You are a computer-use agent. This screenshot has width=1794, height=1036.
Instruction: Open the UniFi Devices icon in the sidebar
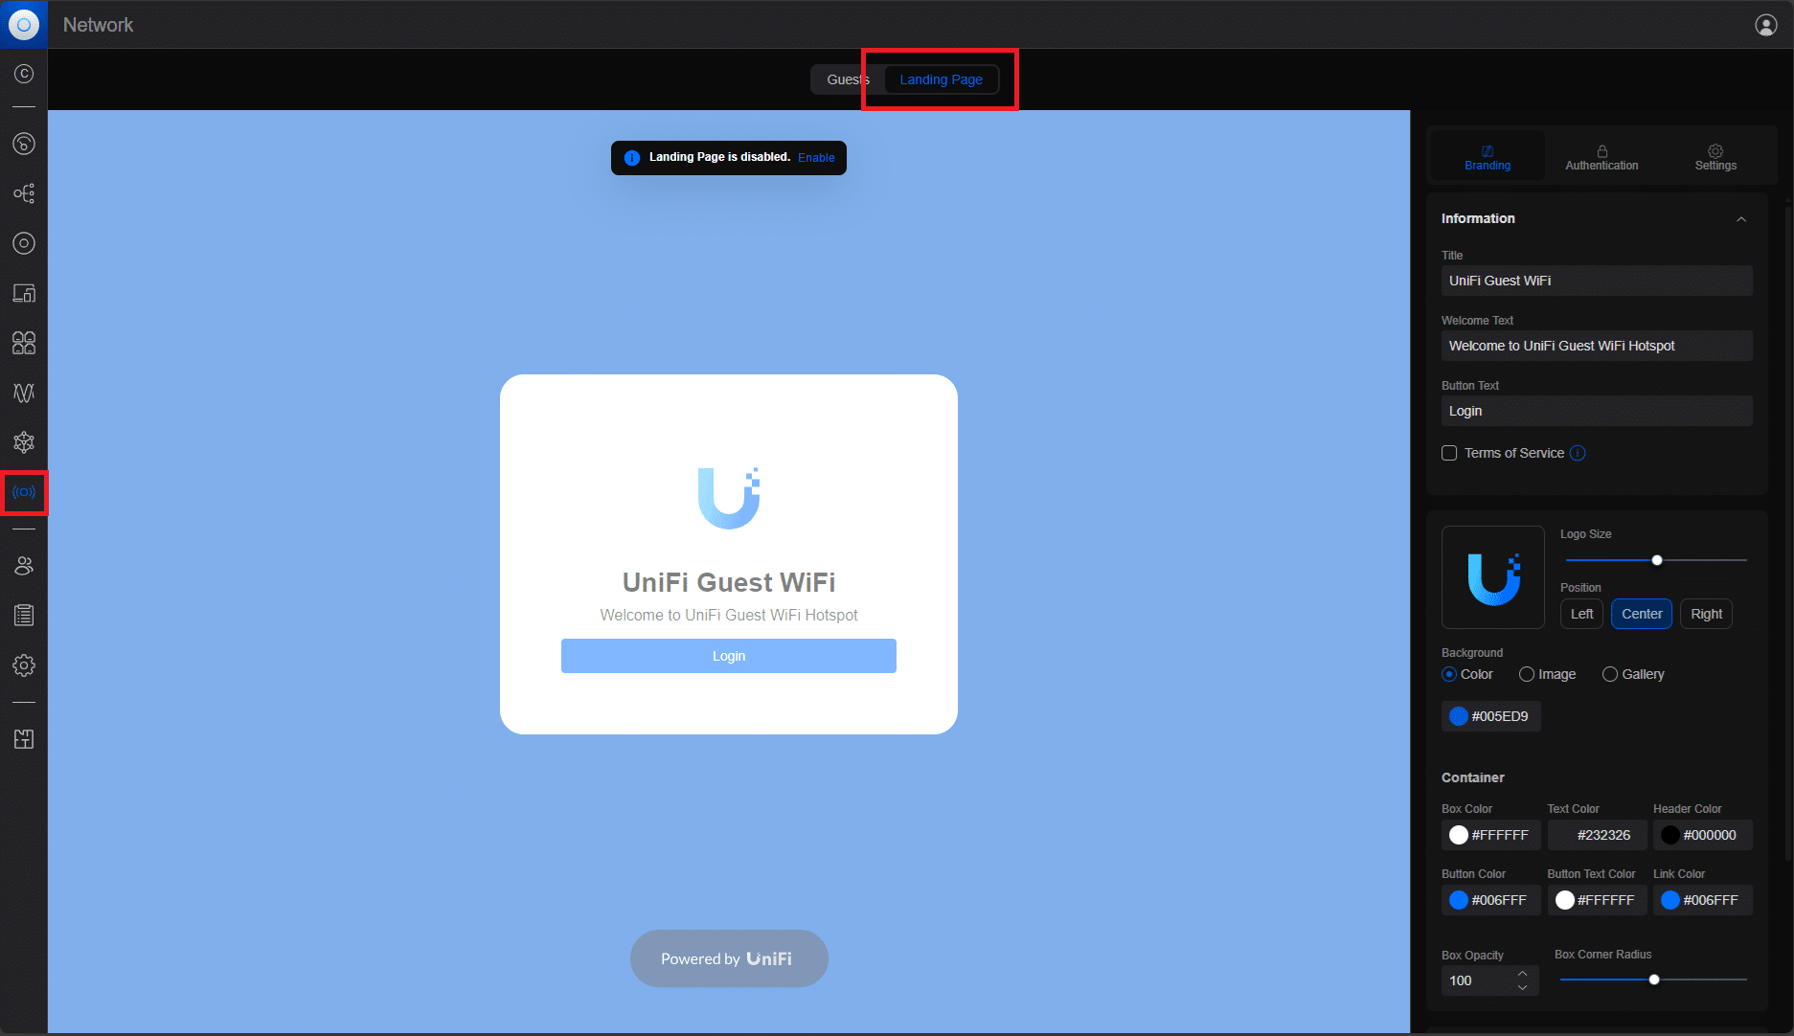[x=24, y=243]
